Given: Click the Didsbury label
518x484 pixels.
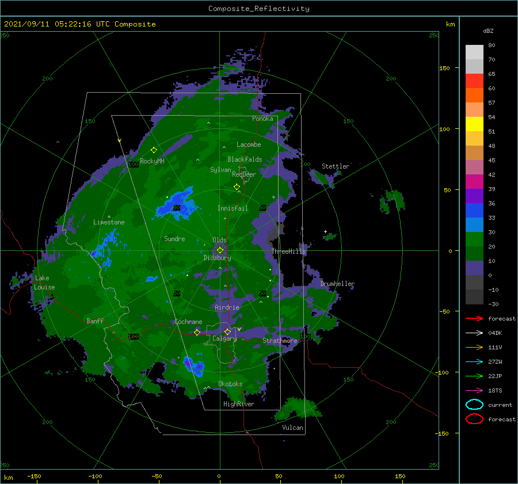Looking at the screenshot, I should pyautogui.click(x=218, y=258).
